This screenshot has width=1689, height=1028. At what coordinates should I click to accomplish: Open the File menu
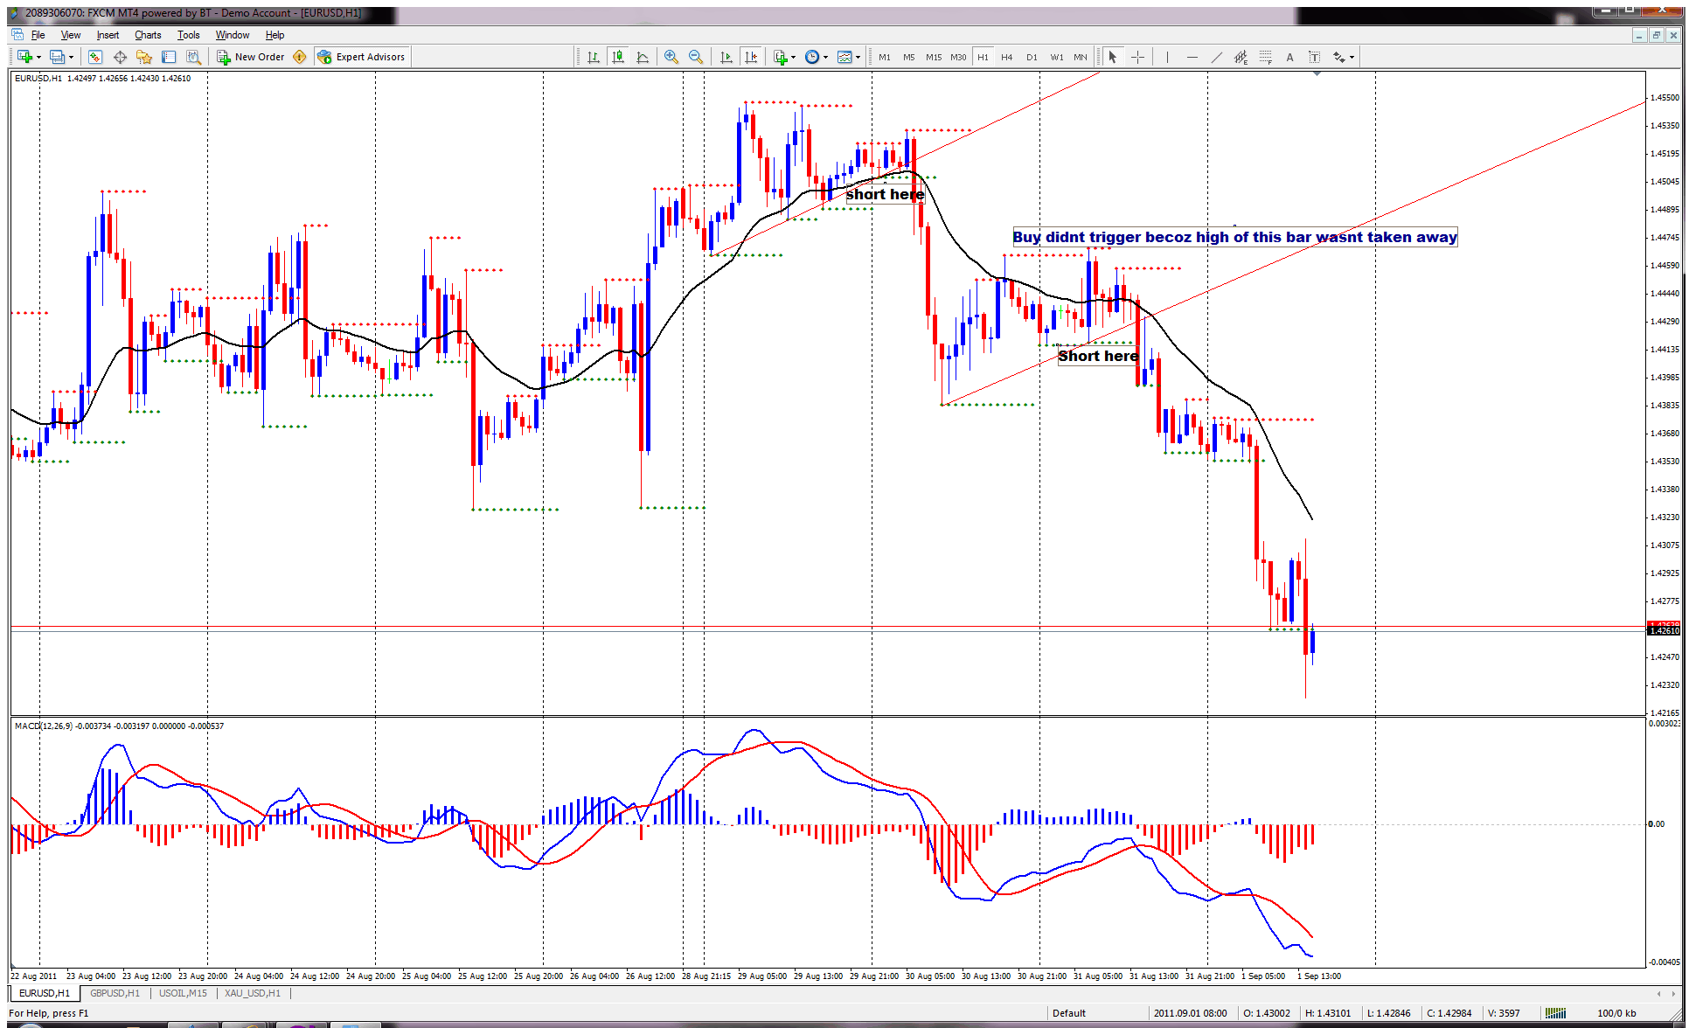[x=38, y=35]
